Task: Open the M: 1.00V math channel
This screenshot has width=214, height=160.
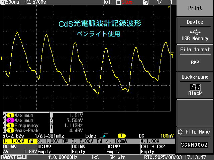Action: coord(157,141)
